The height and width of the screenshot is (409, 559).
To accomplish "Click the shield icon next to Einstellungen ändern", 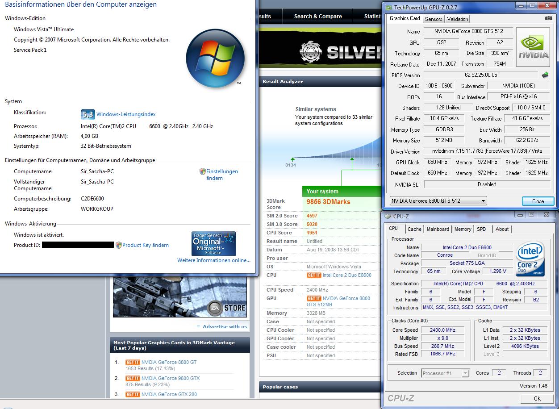I will pyautogui.click(x=202, y=171).
